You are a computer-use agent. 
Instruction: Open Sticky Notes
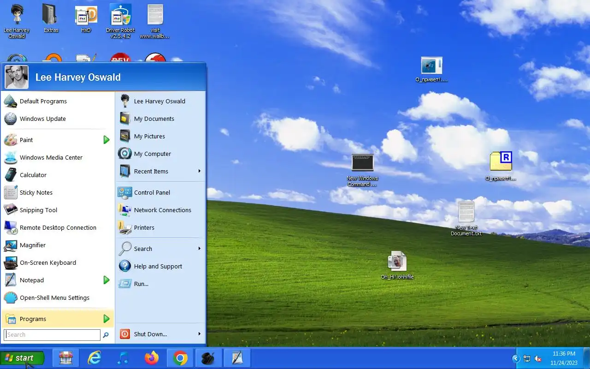pos(58,192)
